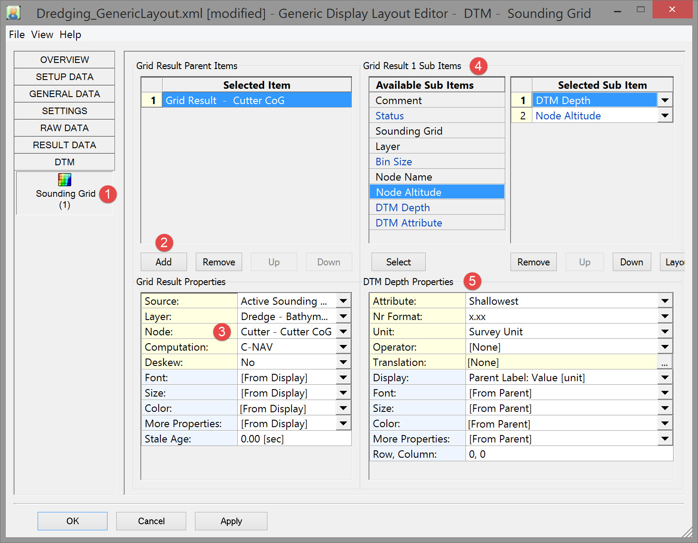Expand the Attribute dropdown showing Shallowest
Screen dimensions: 698x543
click(665, 301)
